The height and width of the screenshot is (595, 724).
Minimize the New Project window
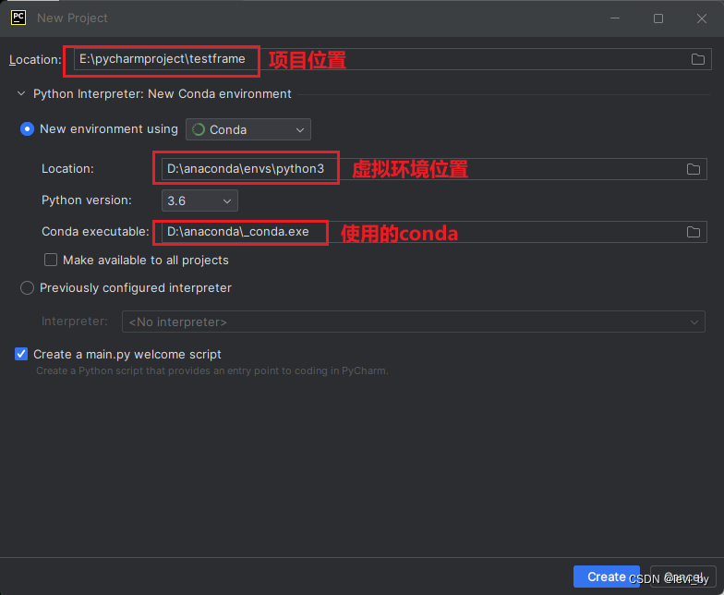[x=615, y=18]
